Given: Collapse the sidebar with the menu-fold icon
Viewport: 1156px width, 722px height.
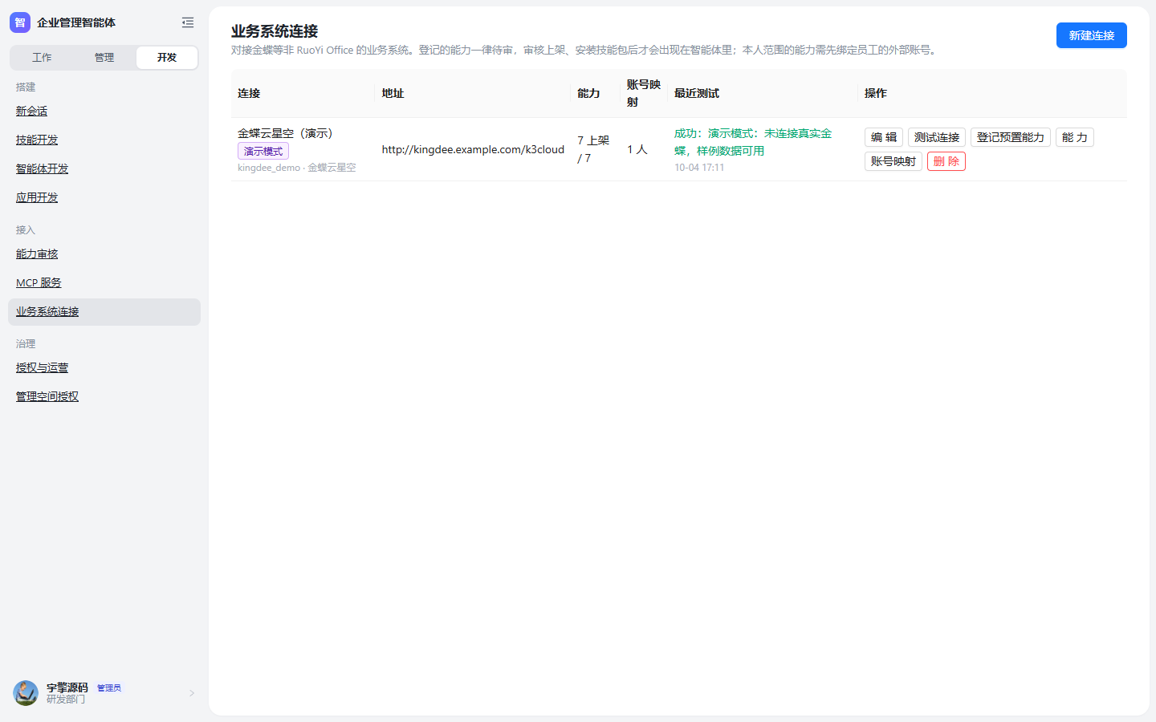Looking at the screenshot, I should click(188, 22).
